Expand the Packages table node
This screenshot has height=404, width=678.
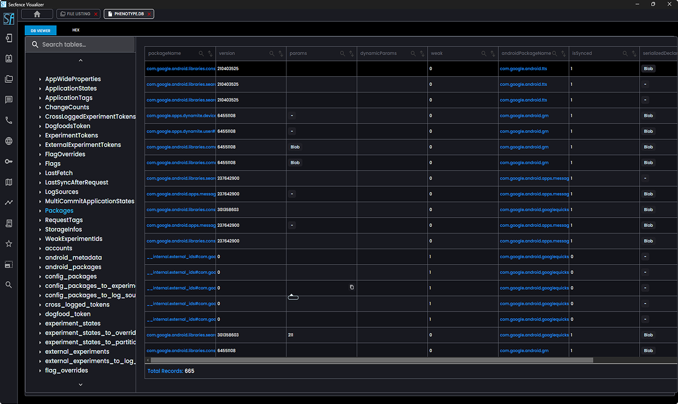point(40,211)
